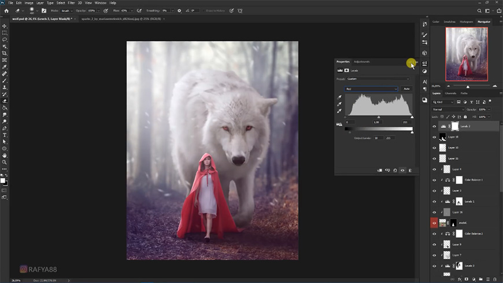Viewport: 503px width, 283px height.
Task: Open the channel dropdown showing Red
Action: click(x=371, y=89)
